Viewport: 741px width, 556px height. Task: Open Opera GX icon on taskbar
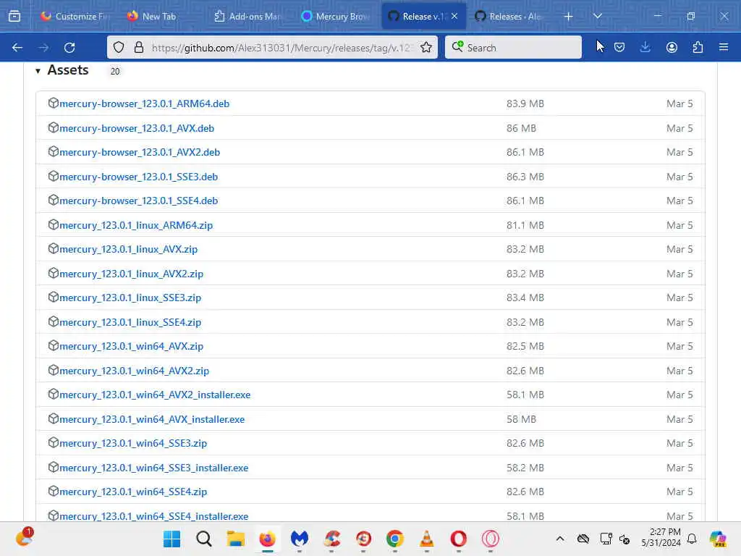490,539
